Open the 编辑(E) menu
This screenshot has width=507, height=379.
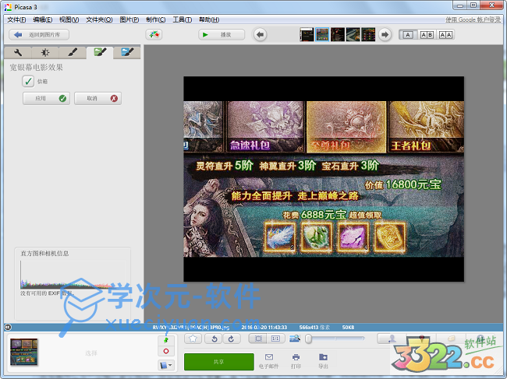point(42,19)
